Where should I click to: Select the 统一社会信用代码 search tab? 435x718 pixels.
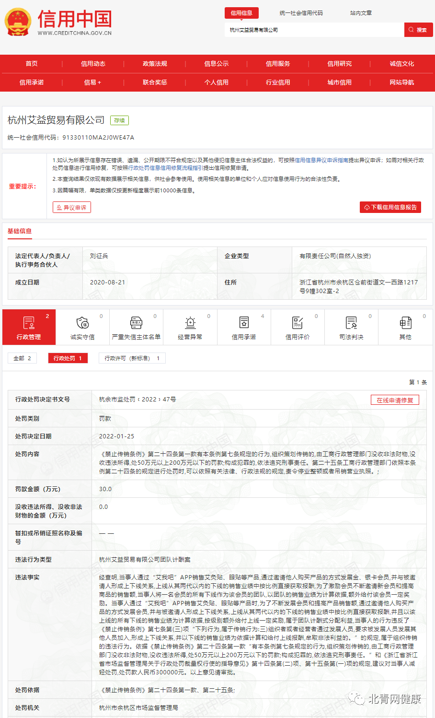[x=301, y=13]
